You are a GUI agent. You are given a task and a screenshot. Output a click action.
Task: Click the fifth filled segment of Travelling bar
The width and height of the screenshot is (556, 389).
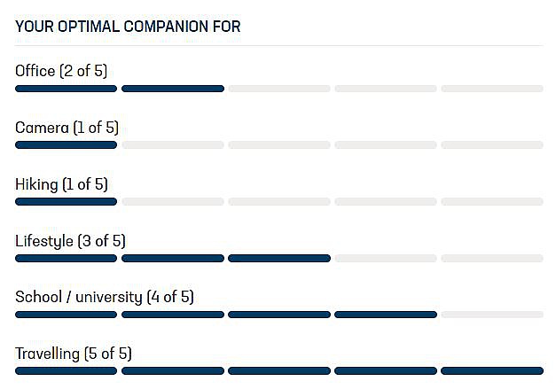point(492,370)
